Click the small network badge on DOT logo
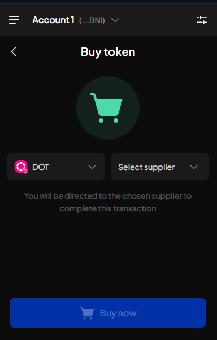The height and width of the screenshot is (340, 217). point(25,171)
